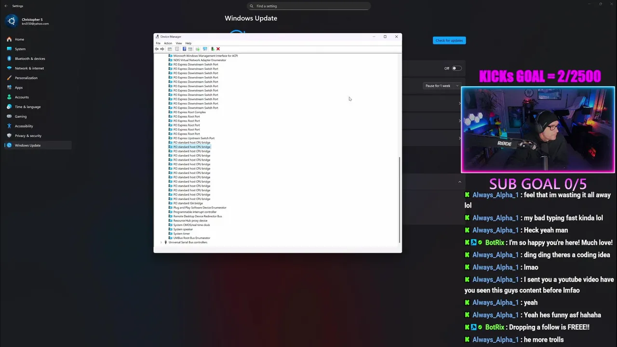
Task: Scan for hardware changes via monitor icon
Action: point(205,49)
